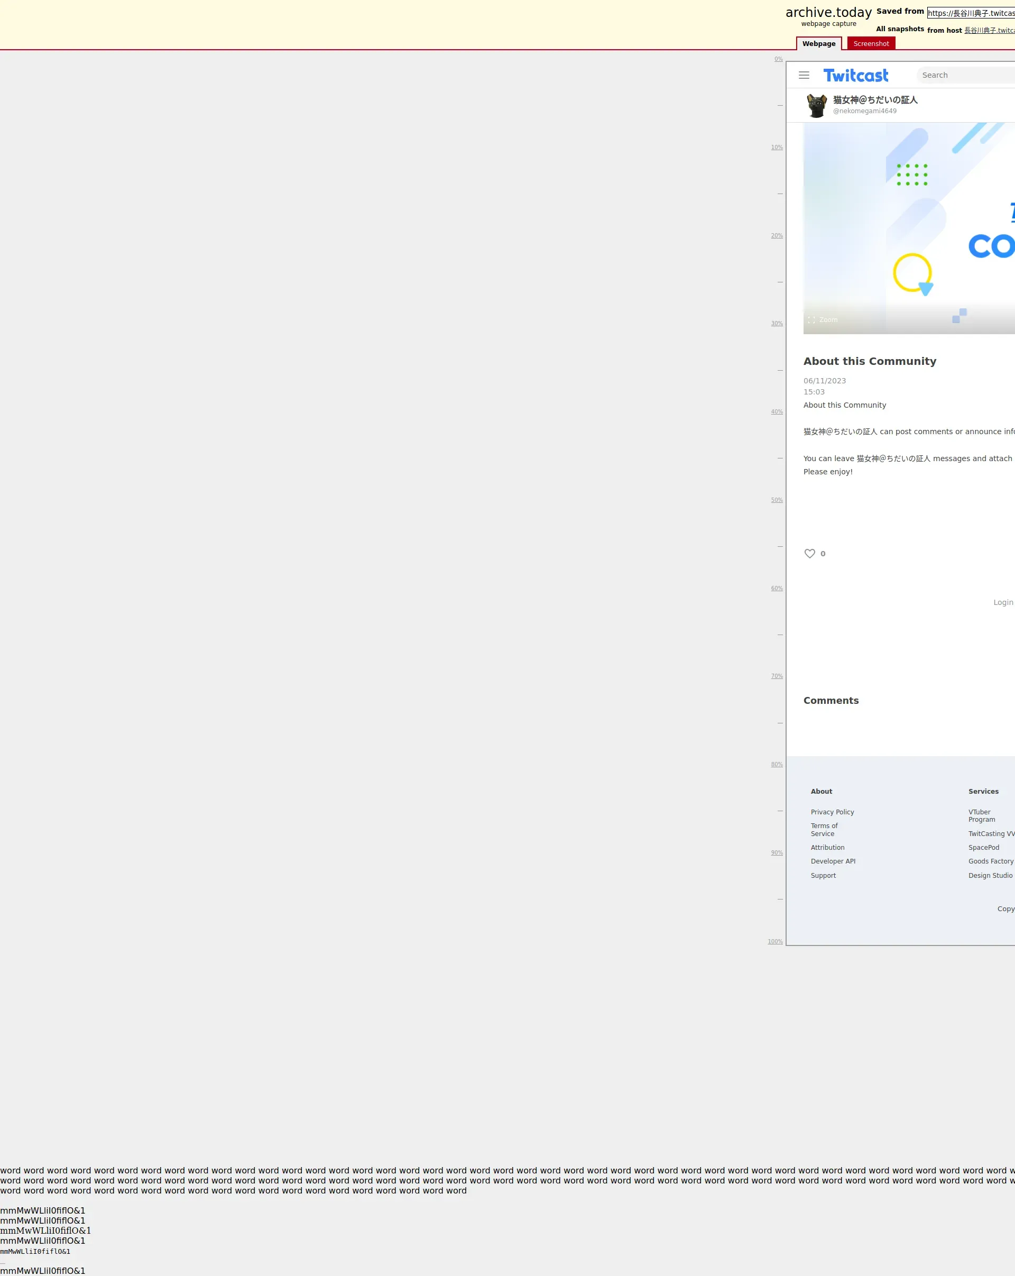
Task: Open the Terms of Service link
Action: 824,830
